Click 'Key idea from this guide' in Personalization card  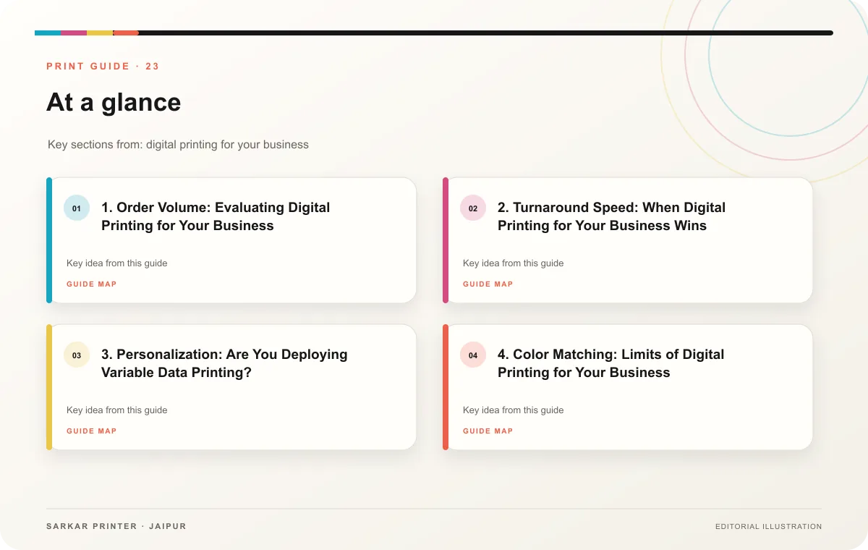117,410
